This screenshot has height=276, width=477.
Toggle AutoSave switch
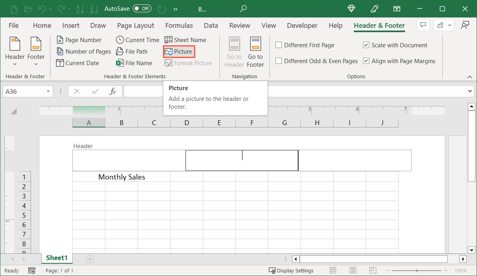tap(142, 8)
